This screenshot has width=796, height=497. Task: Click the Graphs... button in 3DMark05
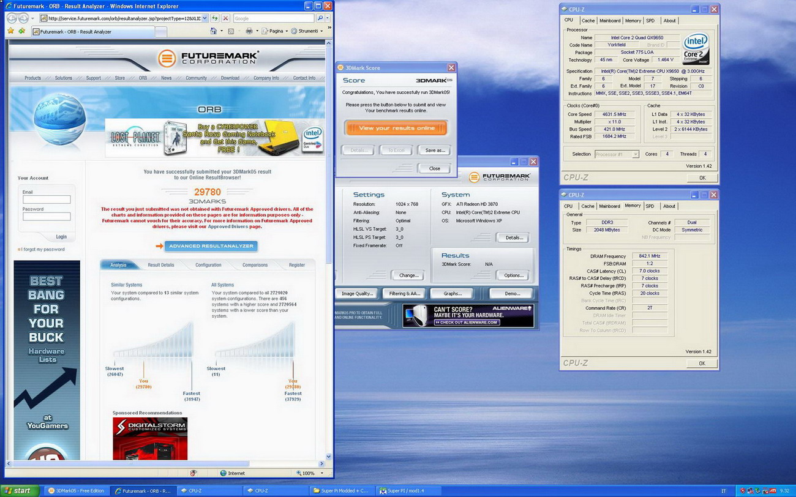(452, 294)
